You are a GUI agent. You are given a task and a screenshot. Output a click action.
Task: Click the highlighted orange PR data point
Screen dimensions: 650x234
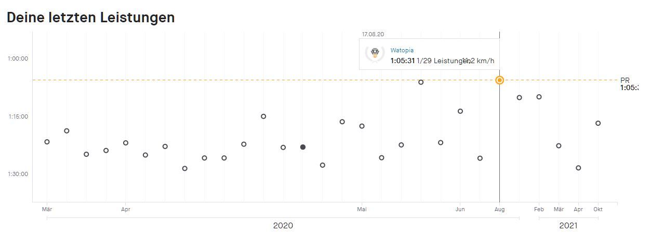click(499, 80)
